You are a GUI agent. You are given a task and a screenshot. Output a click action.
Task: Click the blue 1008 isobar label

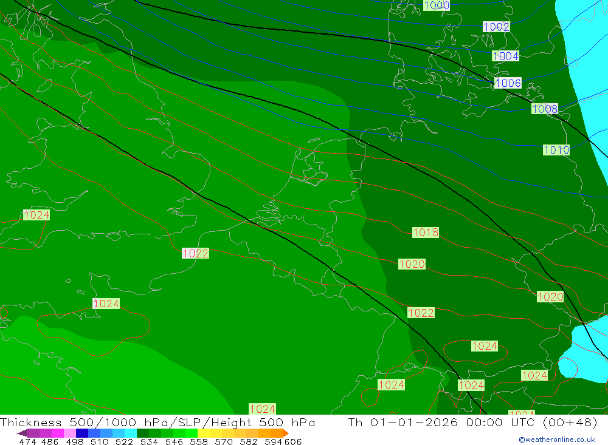click(545, 109)
